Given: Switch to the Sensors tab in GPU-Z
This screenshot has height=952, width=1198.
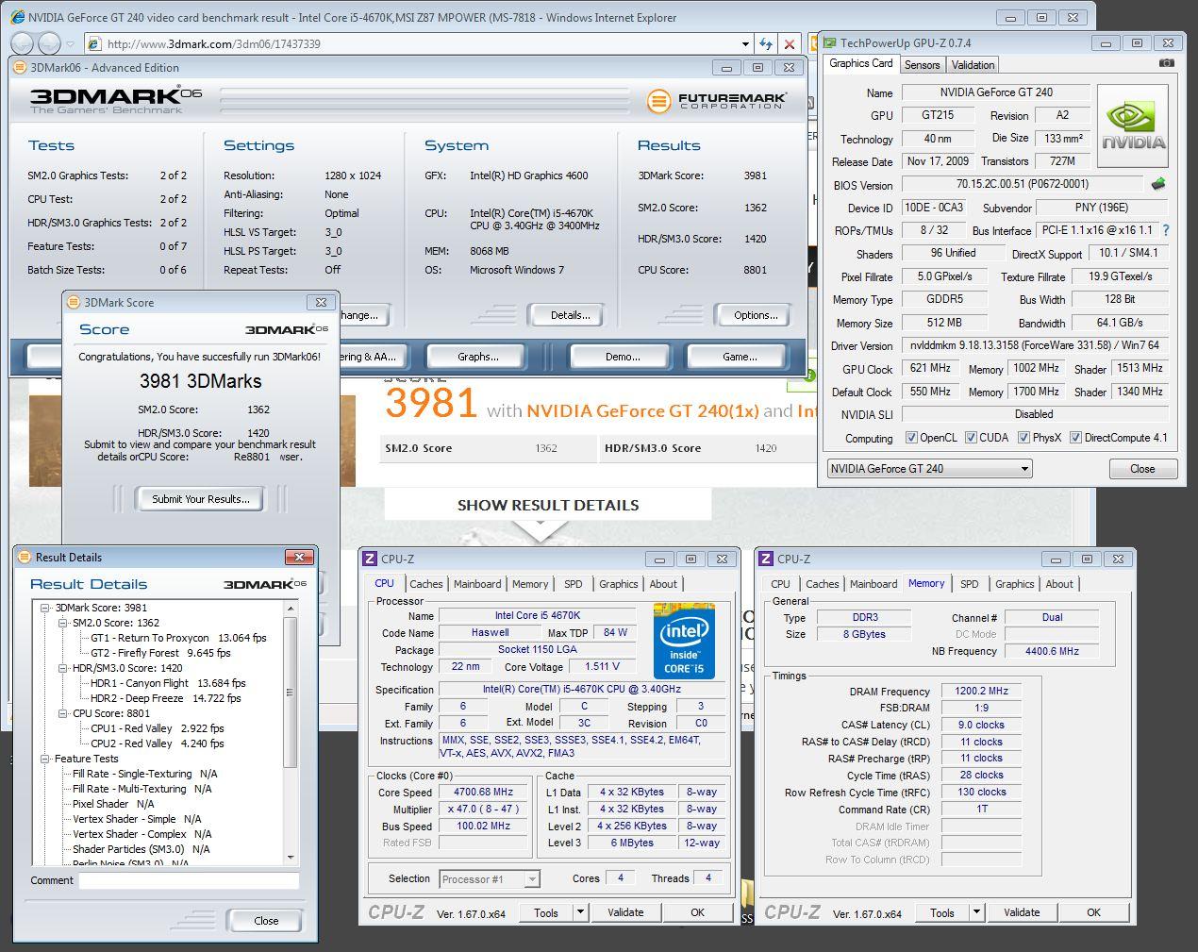Looking at the screenshot, I should pos(922,64).
